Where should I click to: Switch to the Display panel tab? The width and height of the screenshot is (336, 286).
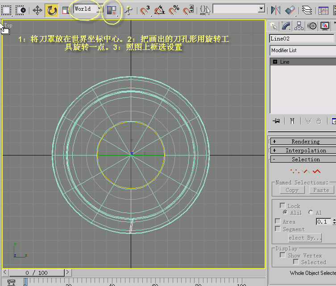(x=325, y=26)
